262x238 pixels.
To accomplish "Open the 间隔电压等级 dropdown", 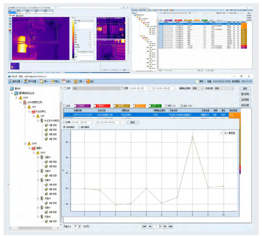I will 198,89.
